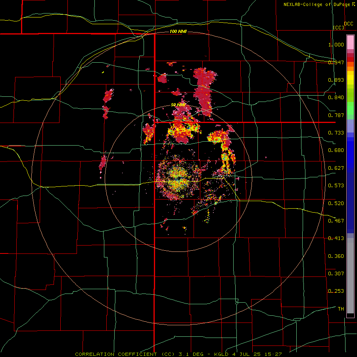Click the [CC] legend header

coord(339,27)
